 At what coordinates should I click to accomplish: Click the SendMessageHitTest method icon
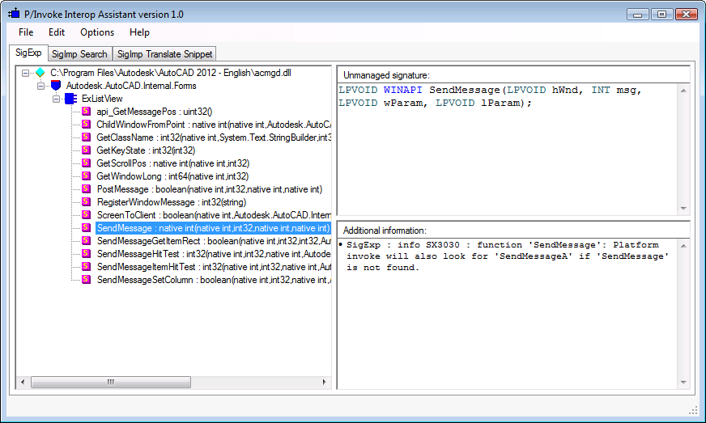click(86, 254)
